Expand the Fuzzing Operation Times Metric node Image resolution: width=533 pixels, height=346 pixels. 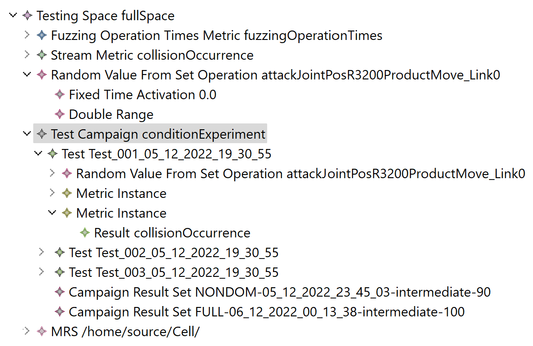pyautogui.click(x=27, y=35)
